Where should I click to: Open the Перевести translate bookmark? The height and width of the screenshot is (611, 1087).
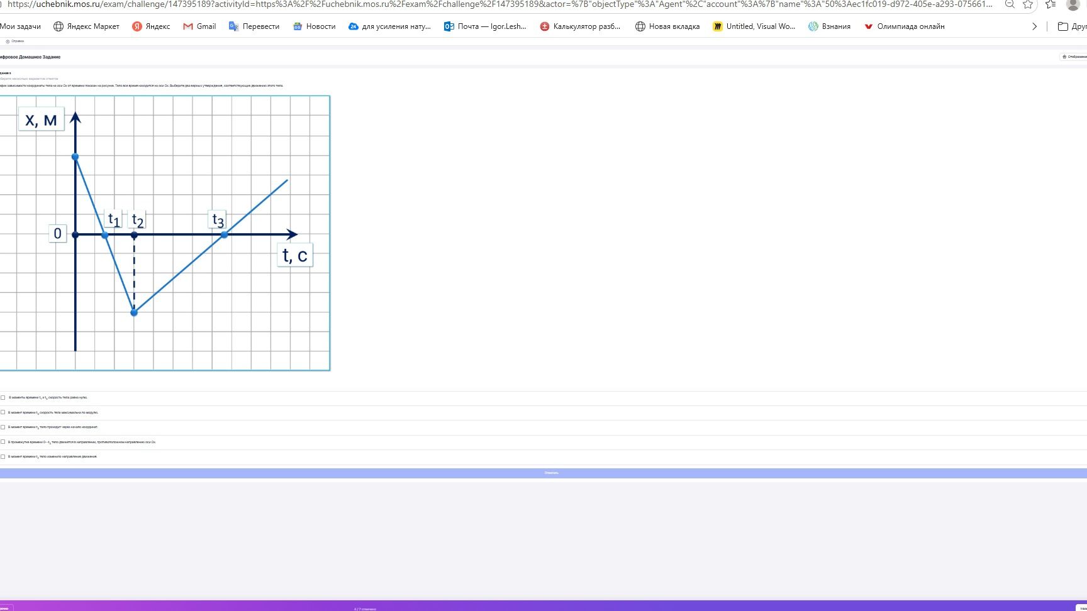tap(254, 26)
